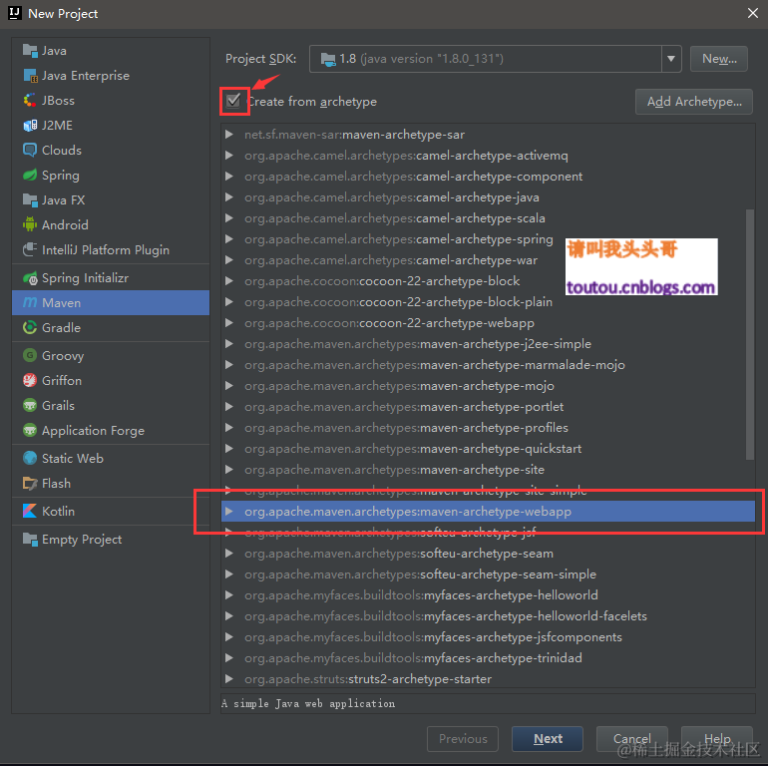Choose the JBoss icon in sidebar
The height and width of the screenshot is (766, 768).
click(30, 101)
